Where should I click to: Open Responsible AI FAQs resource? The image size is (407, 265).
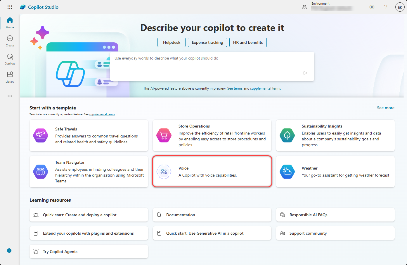point(335,215)
